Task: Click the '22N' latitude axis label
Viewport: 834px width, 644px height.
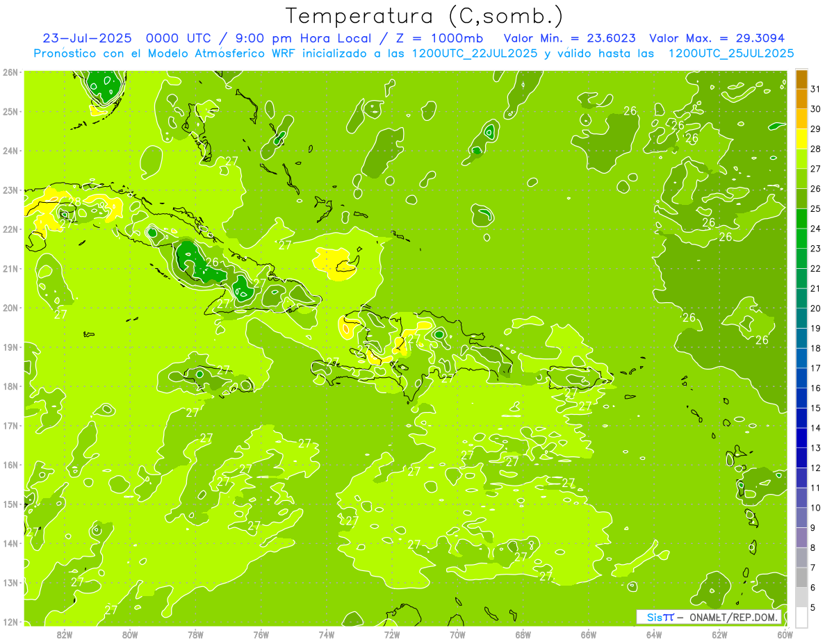Action: pyautogui.click(x=10, y=229)
